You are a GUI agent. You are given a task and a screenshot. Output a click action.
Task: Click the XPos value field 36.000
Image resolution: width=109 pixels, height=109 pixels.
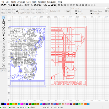tap(8, 9)
